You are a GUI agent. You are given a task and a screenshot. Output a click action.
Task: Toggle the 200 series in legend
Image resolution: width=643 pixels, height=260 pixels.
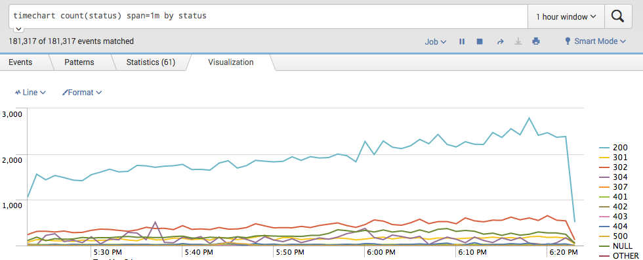click(613, 148)
